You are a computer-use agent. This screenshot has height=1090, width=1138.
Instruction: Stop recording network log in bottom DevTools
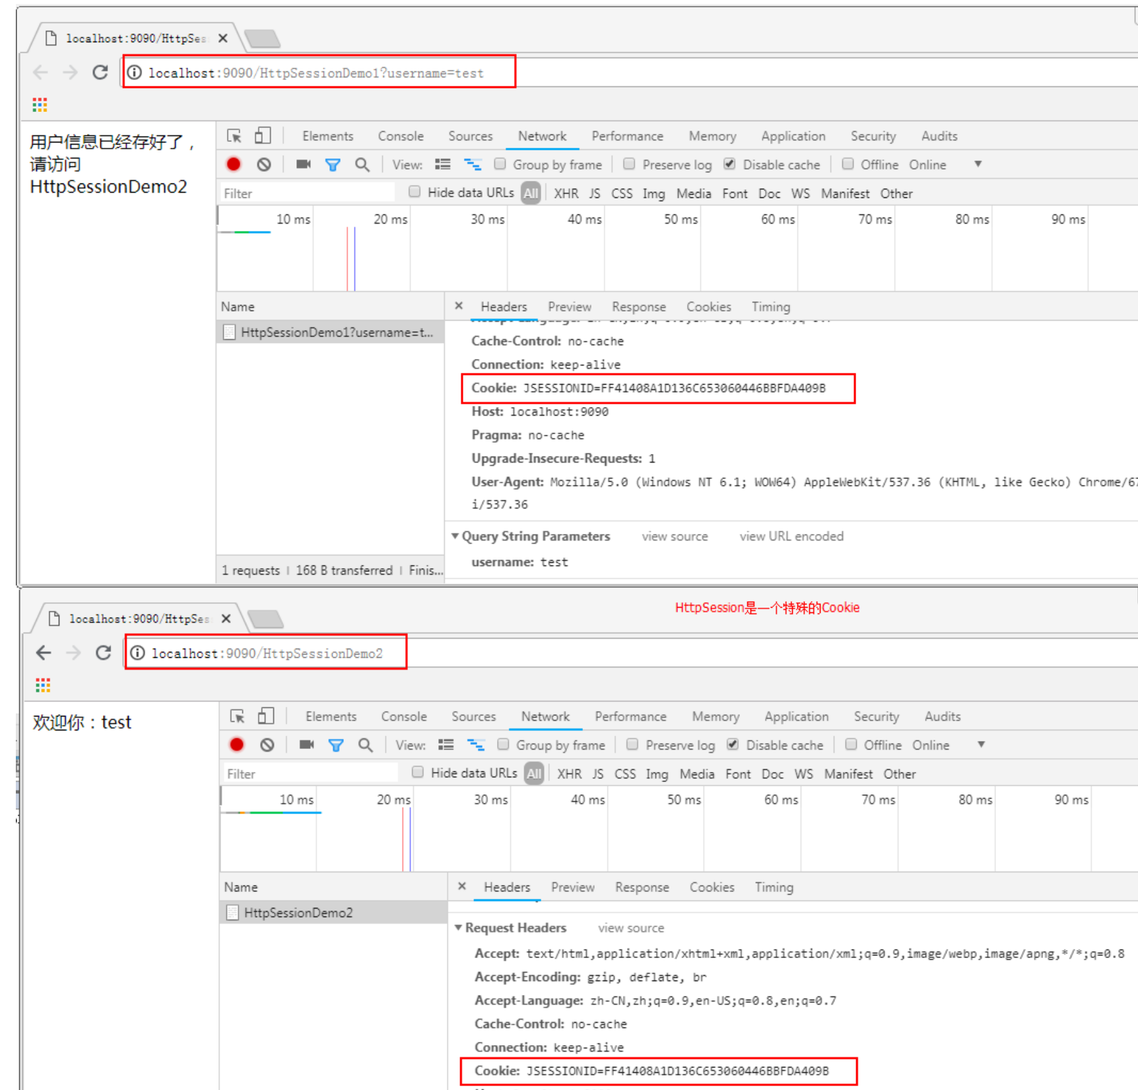[x=237, y=745]
